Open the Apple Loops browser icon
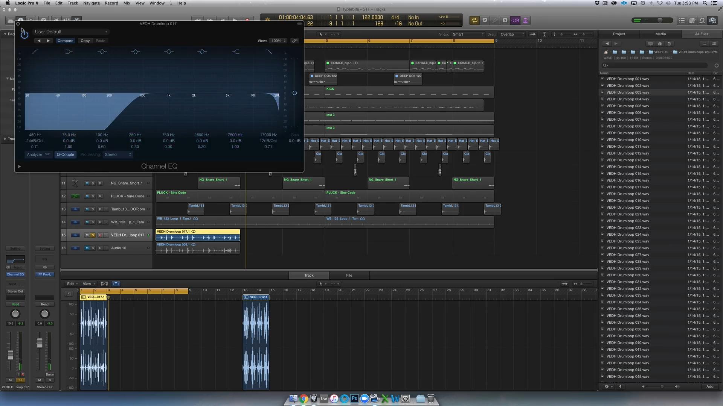The width and height of the screenshot is (723, 406). pyautogui.click(x=702, y=20)
